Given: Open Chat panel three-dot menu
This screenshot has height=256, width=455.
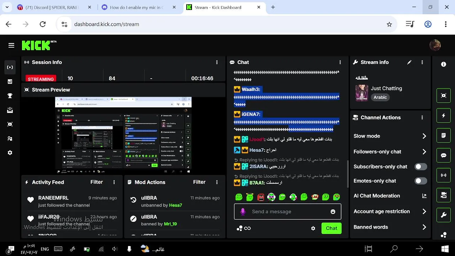Looking at the screenshot, I should coord(340,62).
